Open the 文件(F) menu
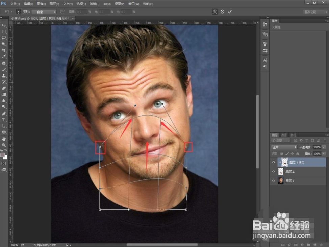Image resolution: width=329 pixels, height=247 pixels. 15,4
